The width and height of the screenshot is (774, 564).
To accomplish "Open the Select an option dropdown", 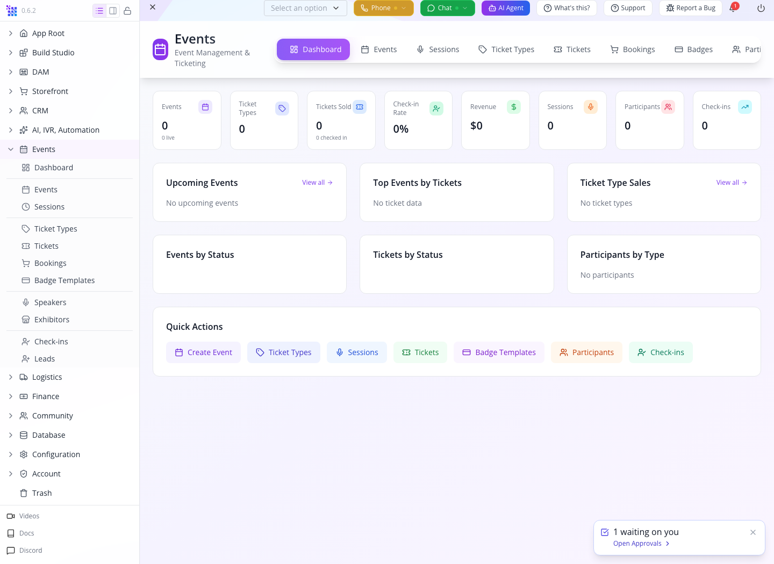I will tap(305, 8).
